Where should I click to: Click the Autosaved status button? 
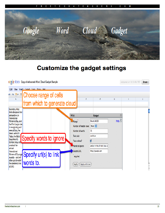pos(130,82)
